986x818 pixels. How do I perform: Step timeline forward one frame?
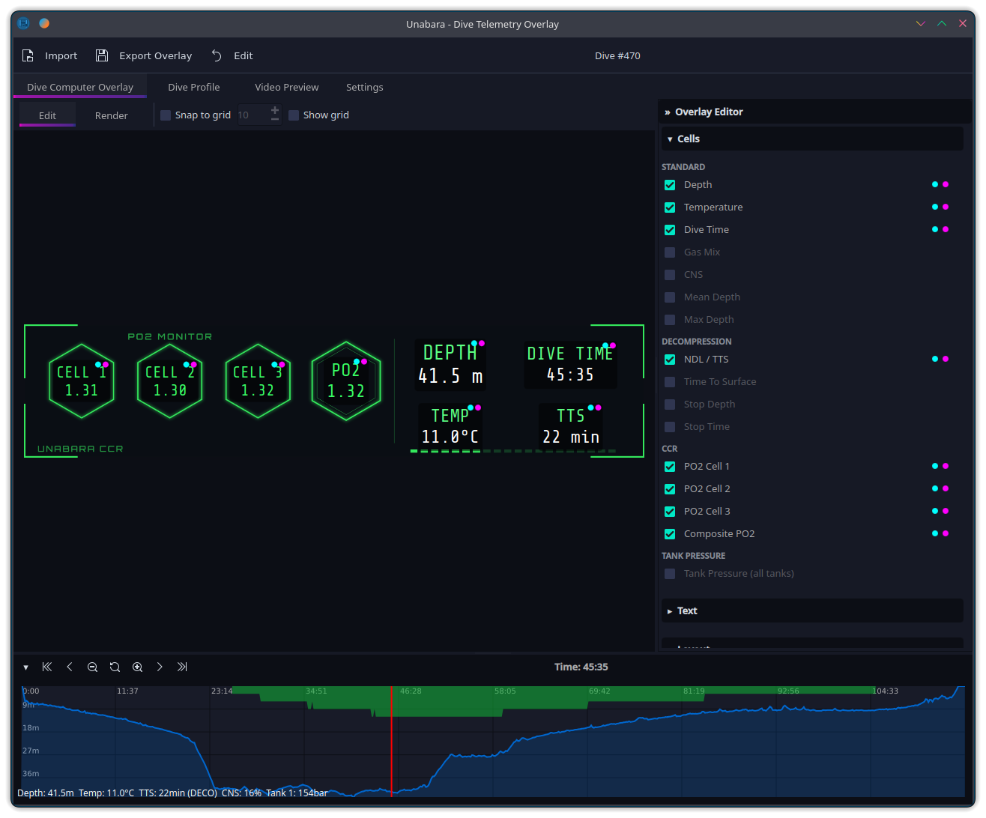point(160,667)
